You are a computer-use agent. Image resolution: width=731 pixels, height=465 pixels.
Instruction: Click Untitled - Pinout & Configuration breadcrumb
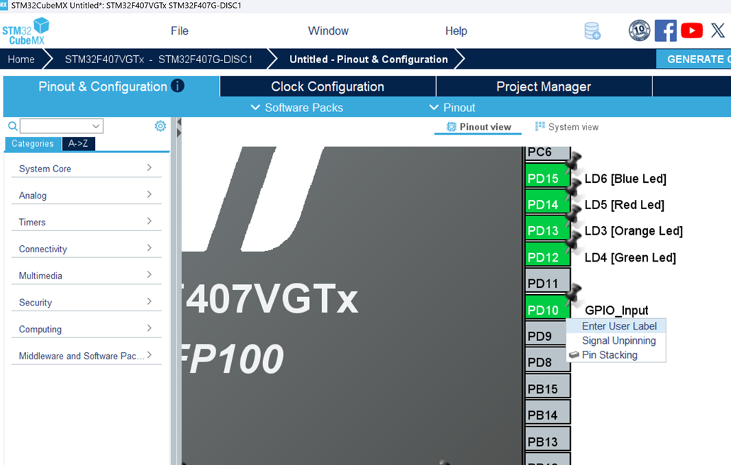(368, 59)
